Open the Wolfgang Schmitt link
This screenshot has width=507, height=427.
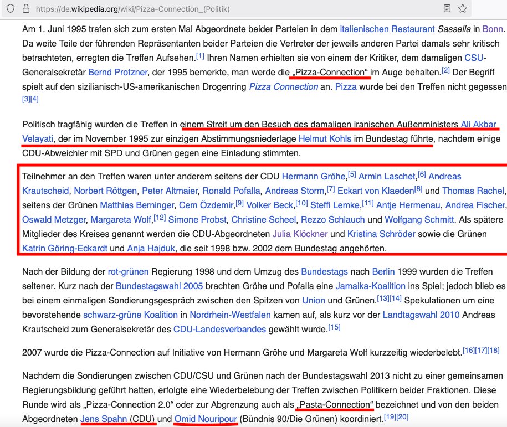tap(419, 219)
